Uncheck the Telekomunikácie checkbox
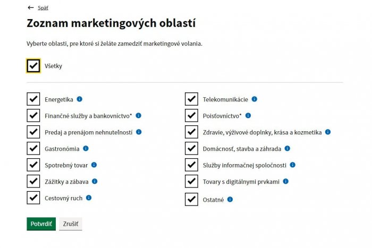Image resolution: width=372 pixels, height=248 pixels. [x=192, y=99]
